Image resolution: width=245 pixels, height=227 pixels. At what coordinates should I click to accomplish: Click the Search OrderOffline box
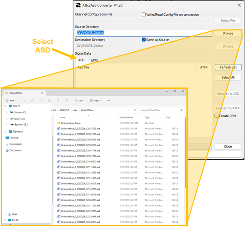click(160, 110)
